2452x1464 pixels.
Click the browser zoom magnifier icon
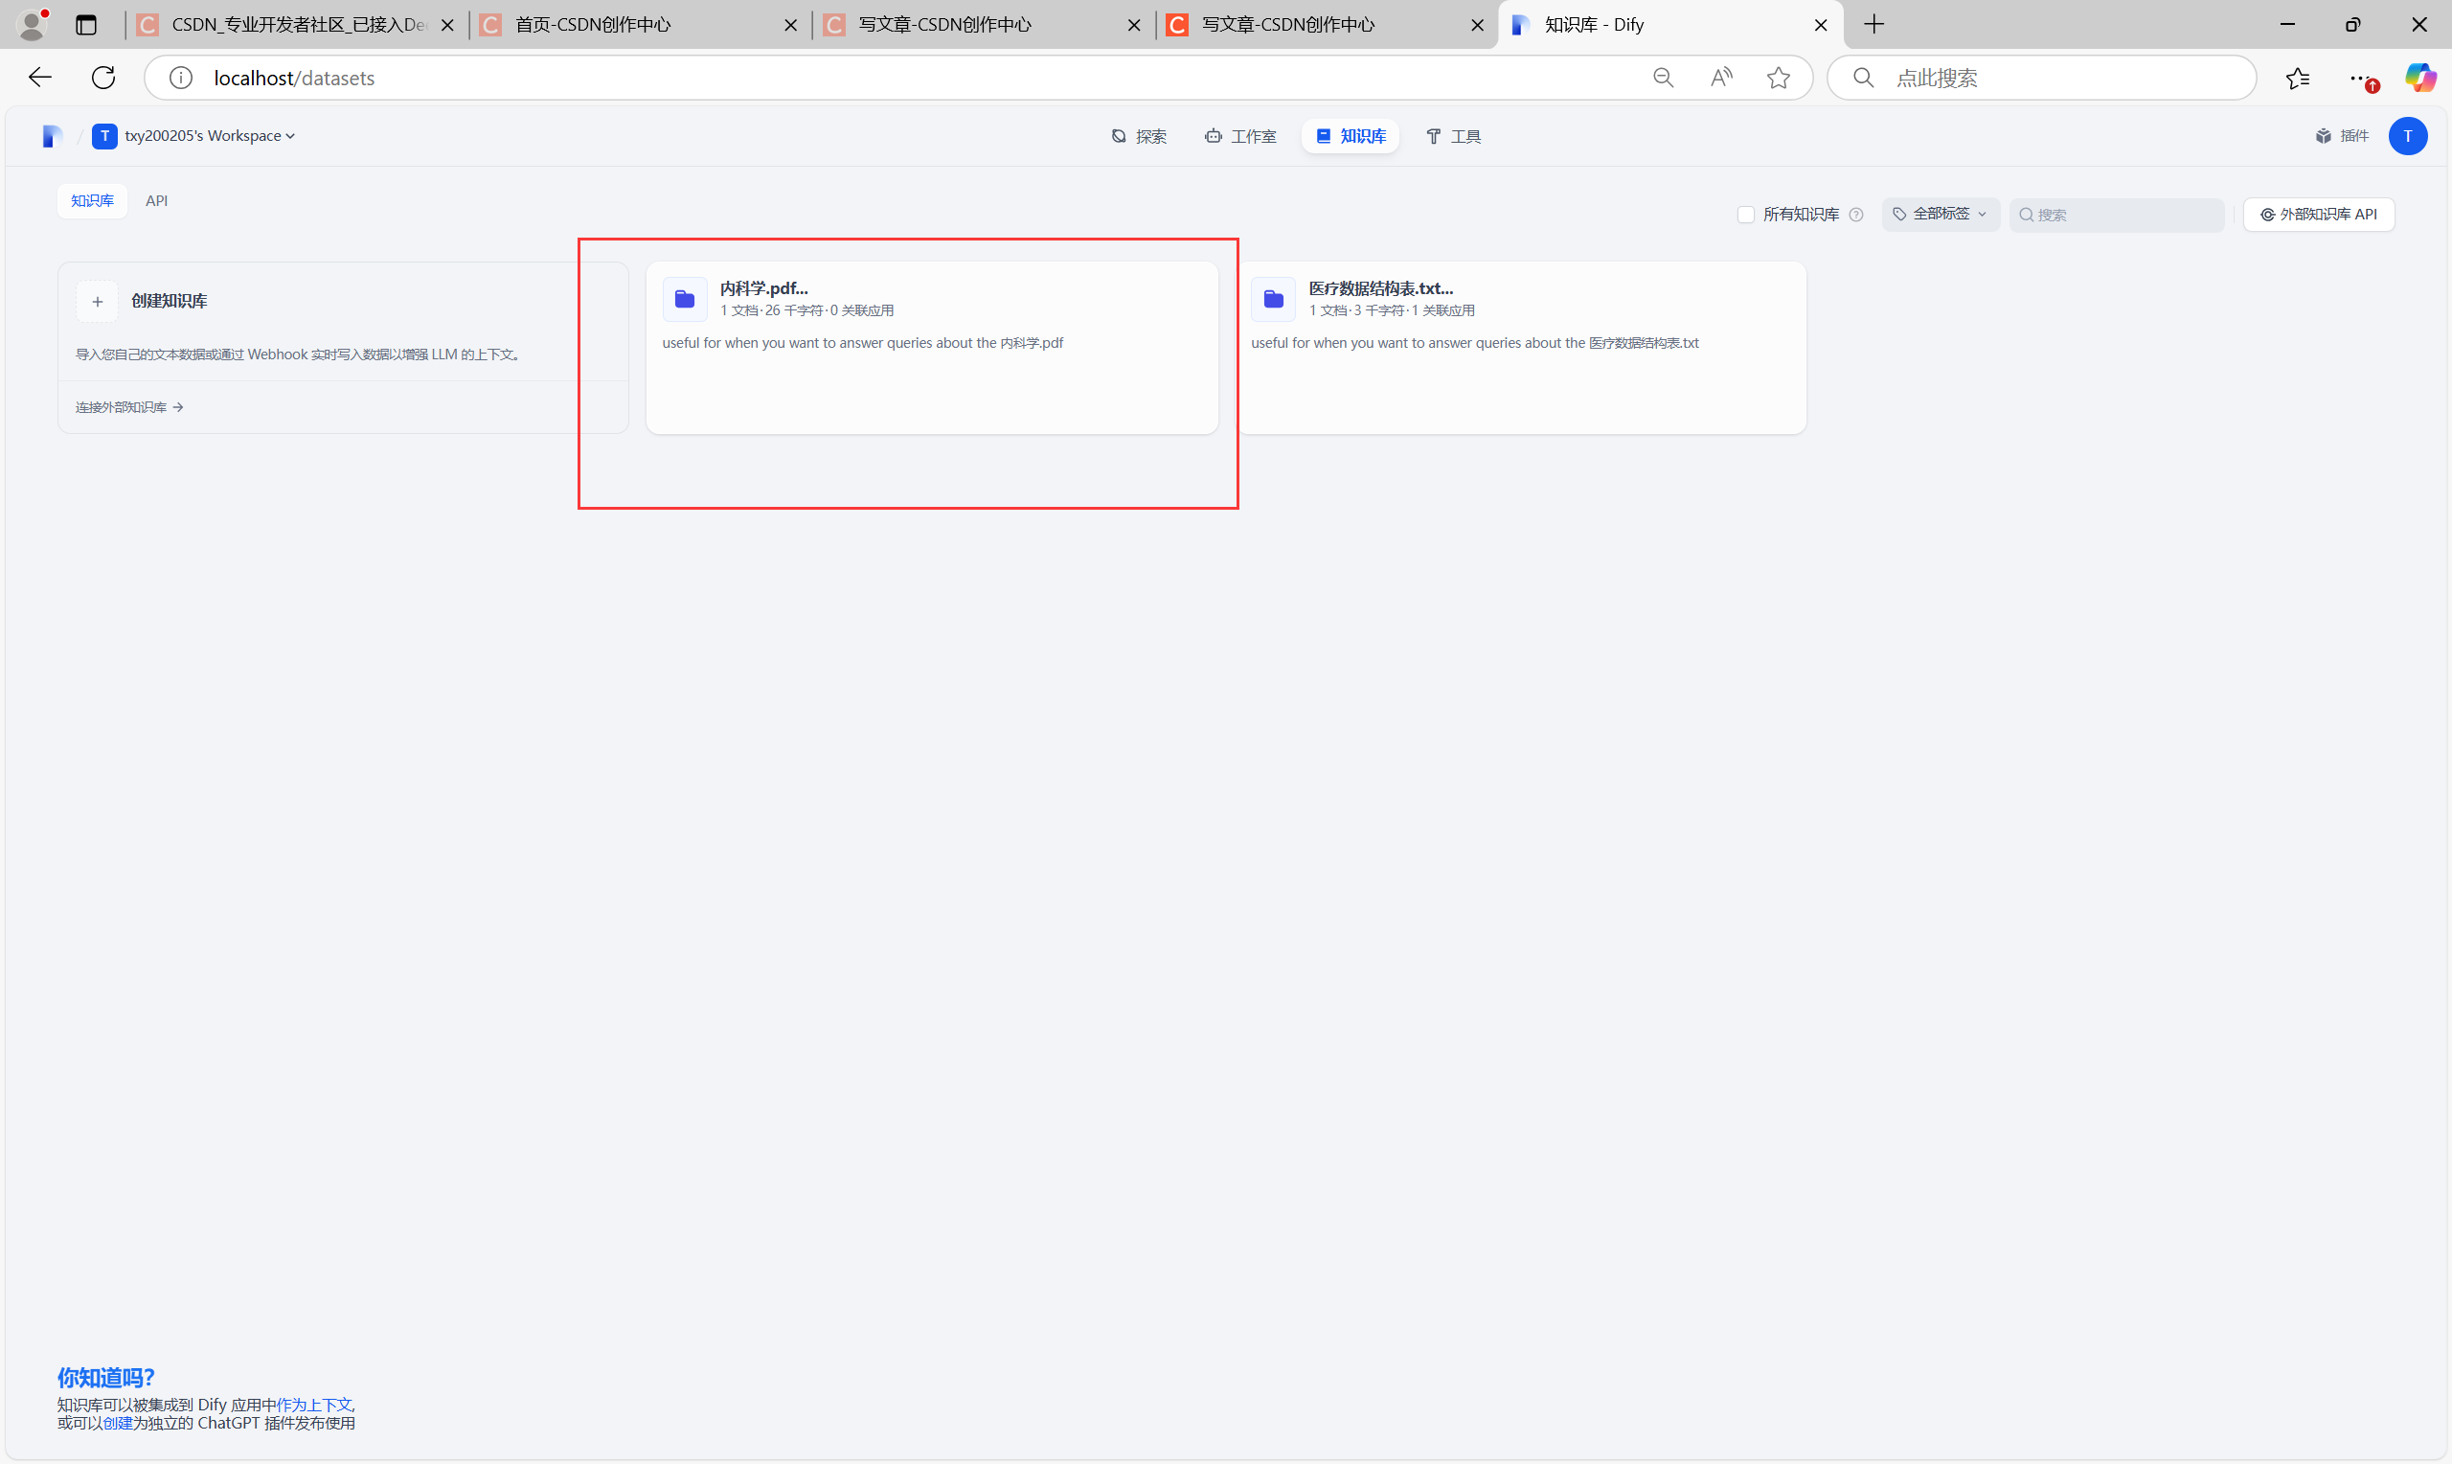tap(1662, 78)
